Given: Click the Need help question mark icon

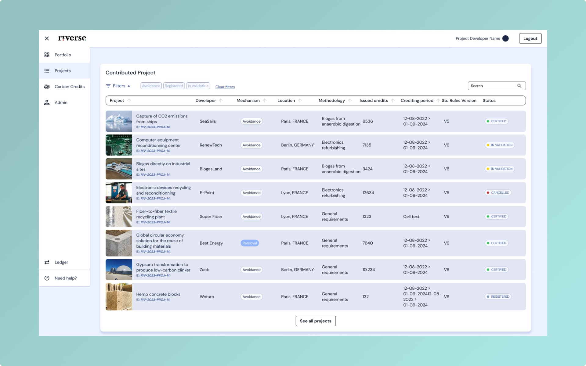Looking at the screenshot, I should point(47,278).
